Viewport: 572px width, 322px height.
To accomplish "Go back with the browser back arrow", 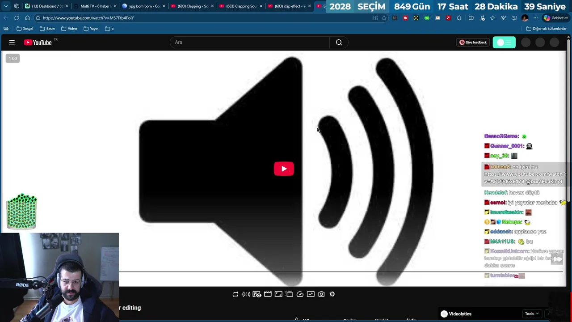I will coord(6,18).
